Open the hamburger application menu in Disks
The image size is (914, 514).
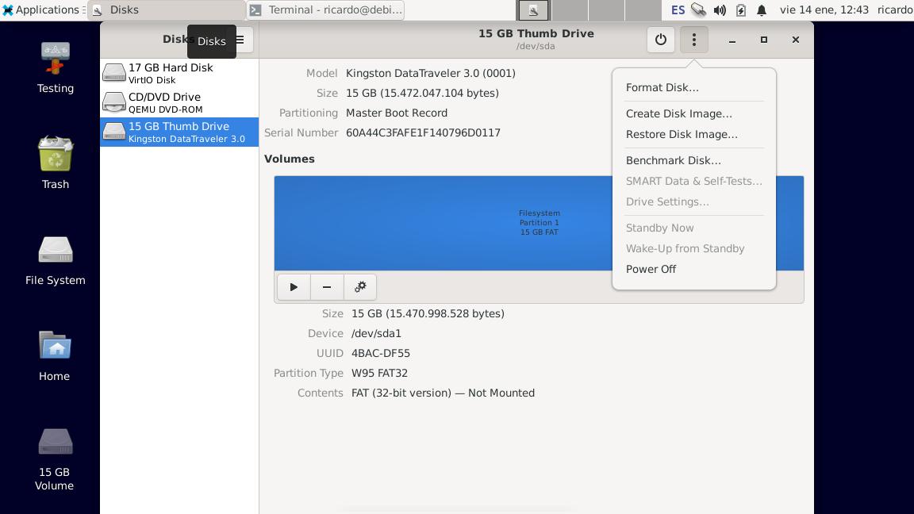(x=240, y=40)
